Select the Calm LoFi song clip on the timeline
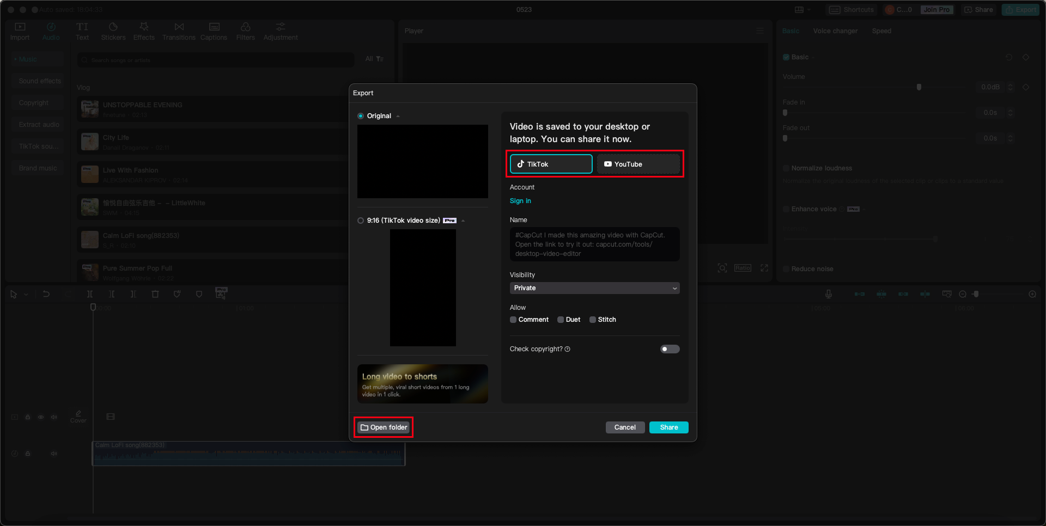The width and height of the screenshot is (1046, 526). click(248, 454)
